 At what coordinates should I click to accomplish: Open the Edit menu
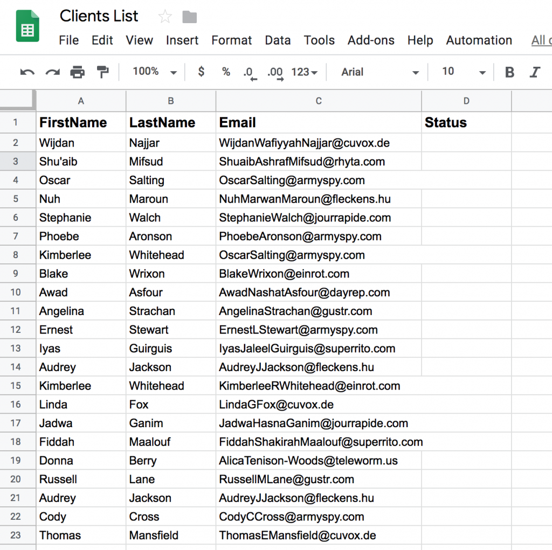(x=102, y=40)
